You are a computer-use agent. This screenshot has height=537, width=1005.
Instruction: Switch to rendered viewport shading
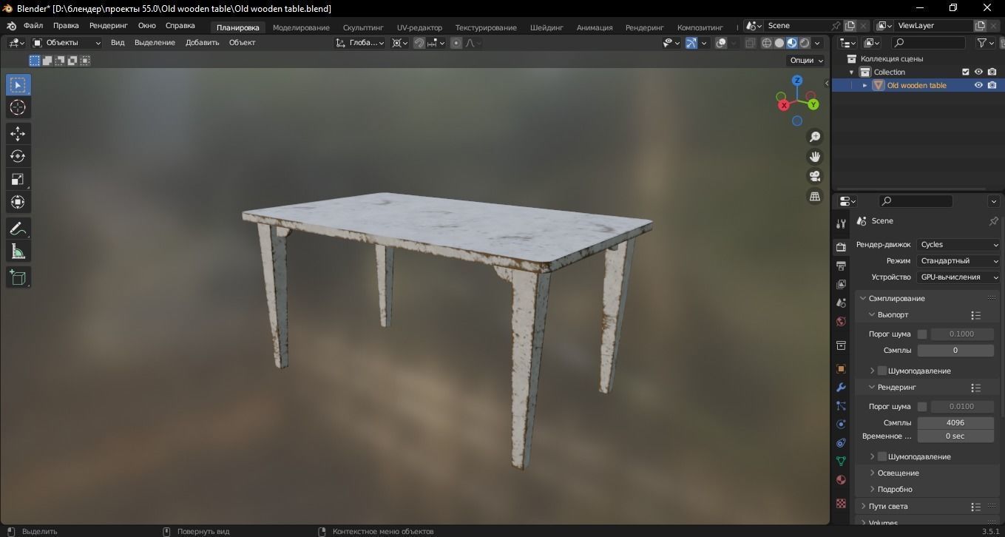tap(805, 43)
